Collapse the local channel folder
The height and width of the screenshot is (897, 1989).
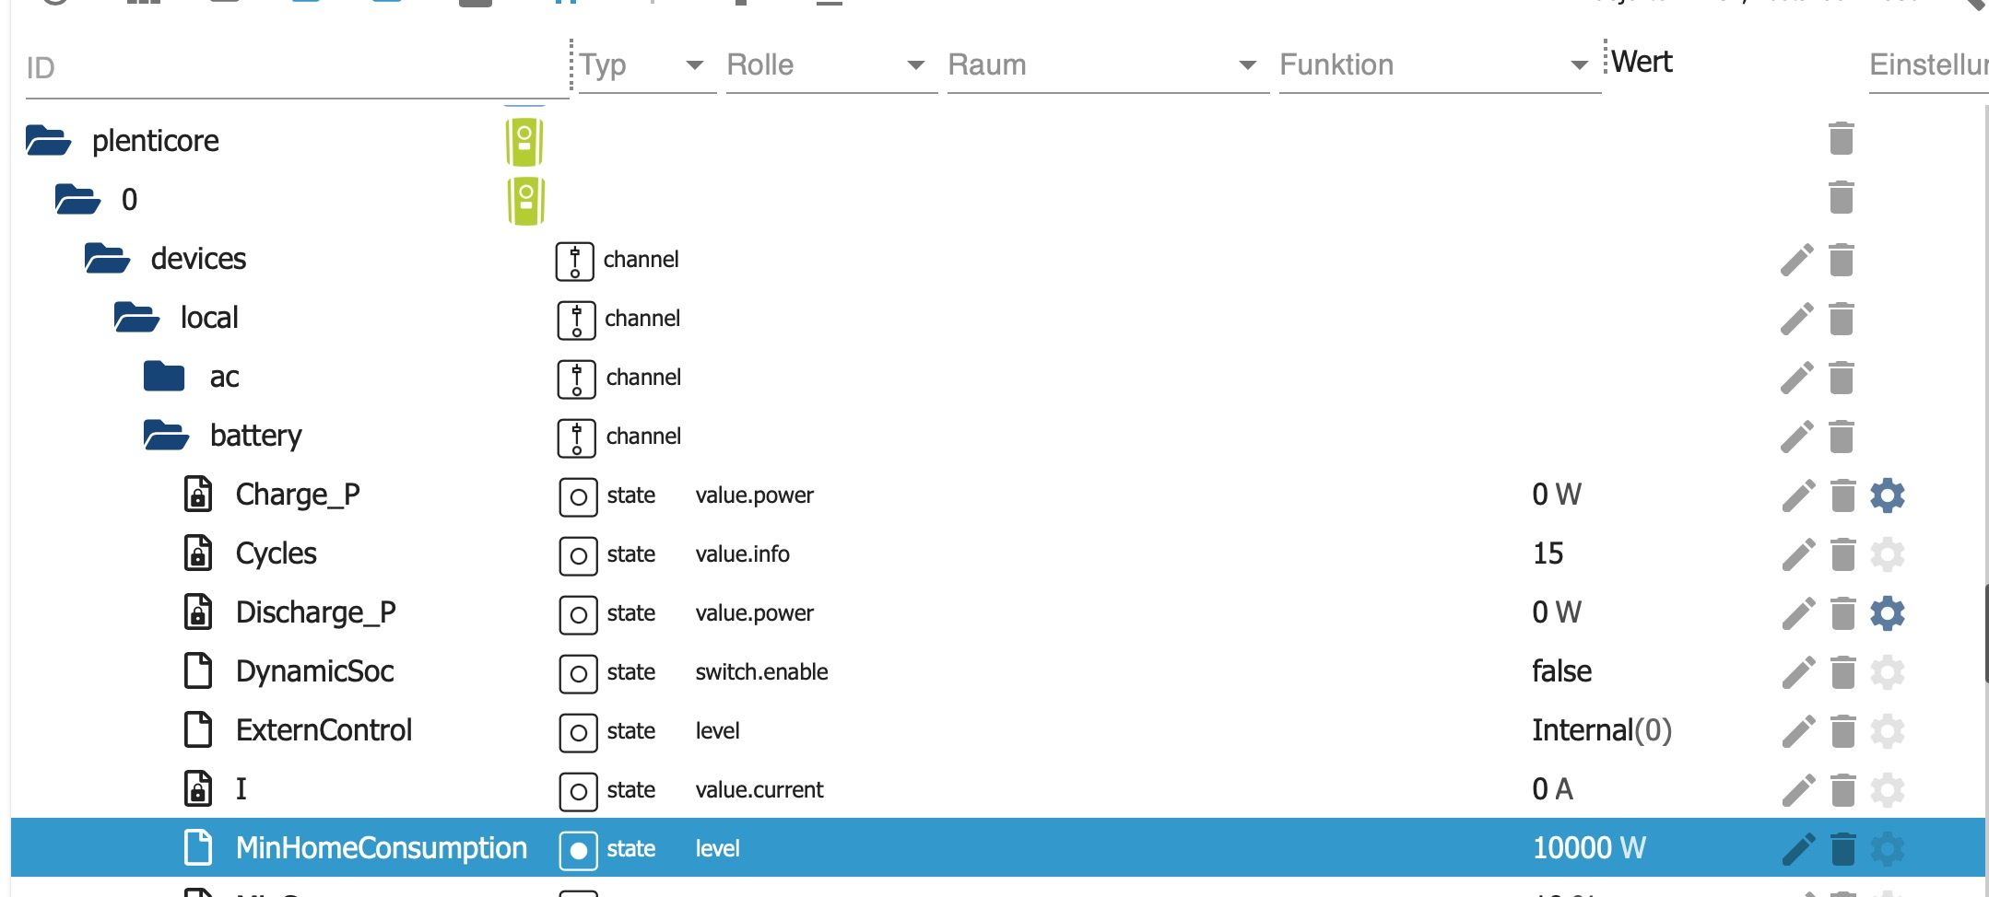[x=136, y=318]
